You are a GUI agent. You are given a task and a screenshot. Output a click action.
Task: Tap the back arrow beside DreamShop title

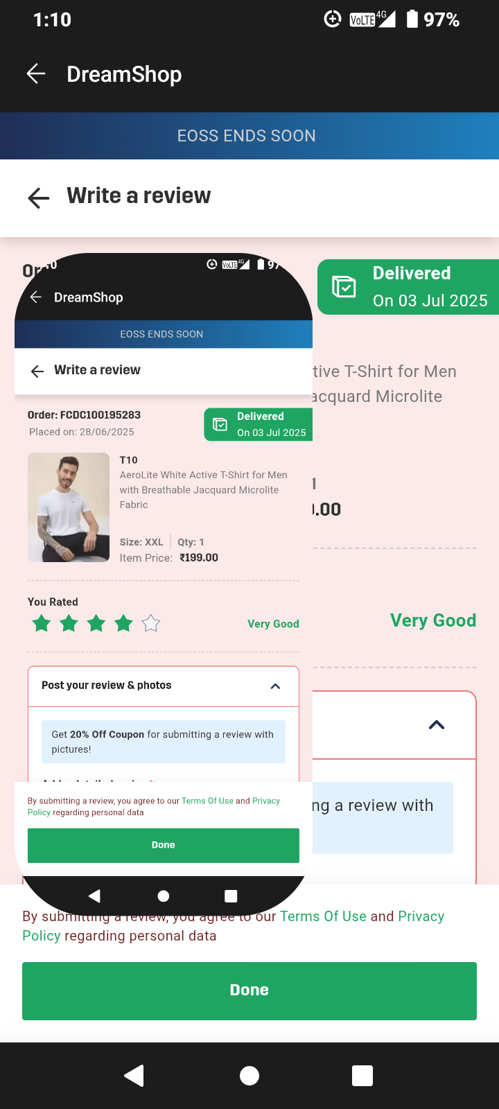(36, 73)
